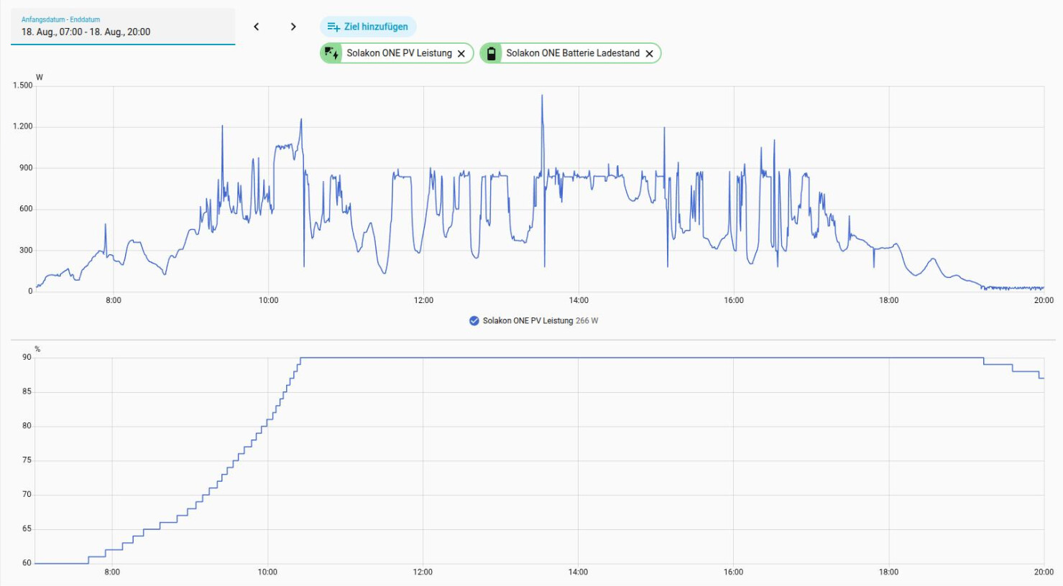The image size is (1063, 586).
Task: Click the PV Leistung solar power icon
Action: tap(331, 53)
